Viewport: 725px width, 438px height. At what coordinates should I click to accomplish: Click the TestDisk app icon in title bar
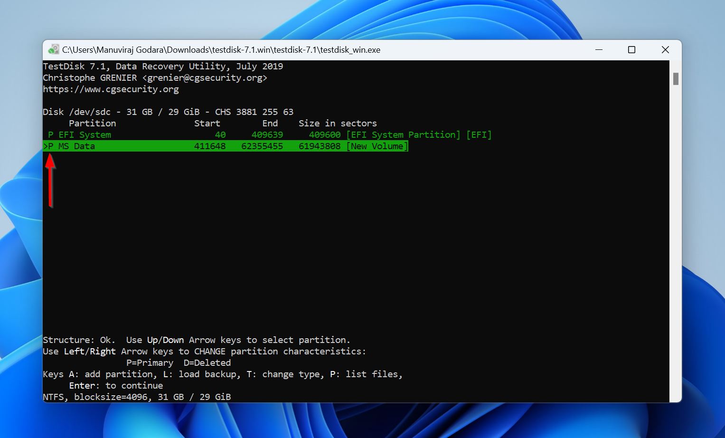point(54,50)
